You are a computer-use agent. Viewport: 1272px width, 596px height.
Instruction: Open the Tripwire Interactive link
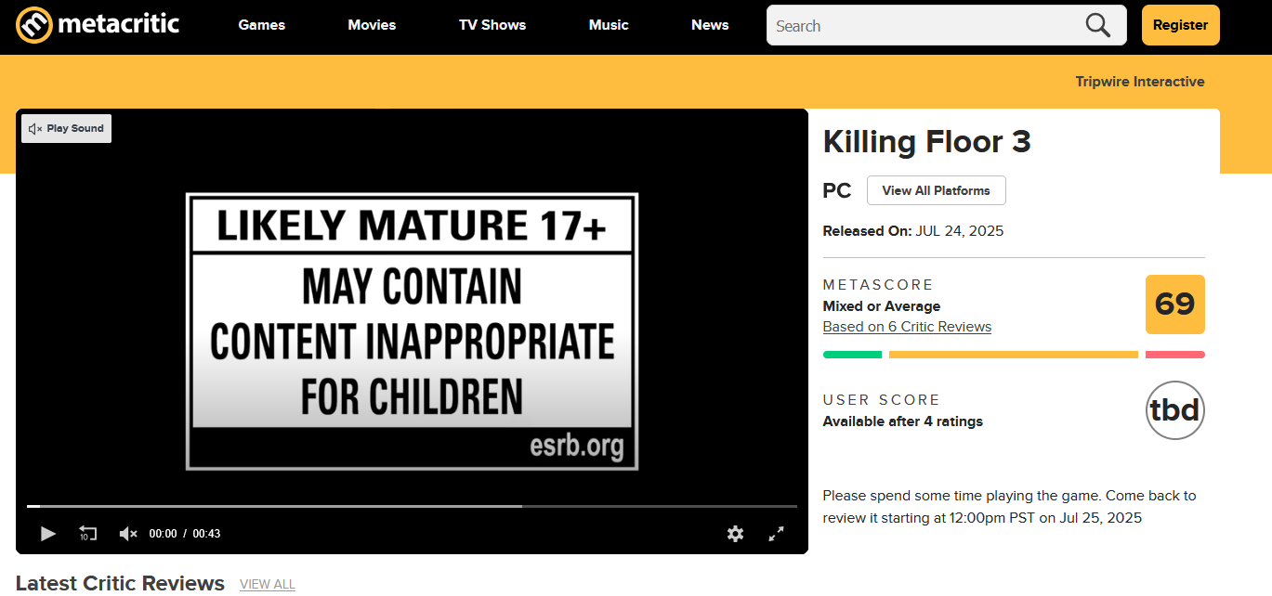coord(1140,82)
